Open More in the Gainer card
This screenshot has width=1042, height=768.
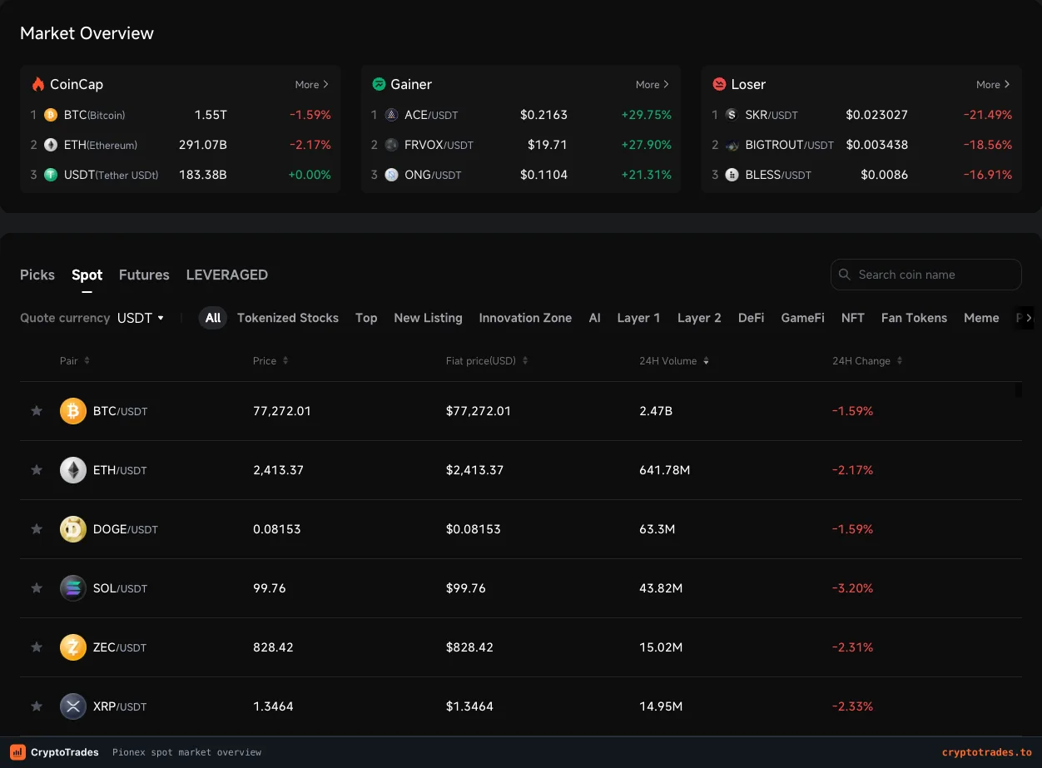point(652,85)
